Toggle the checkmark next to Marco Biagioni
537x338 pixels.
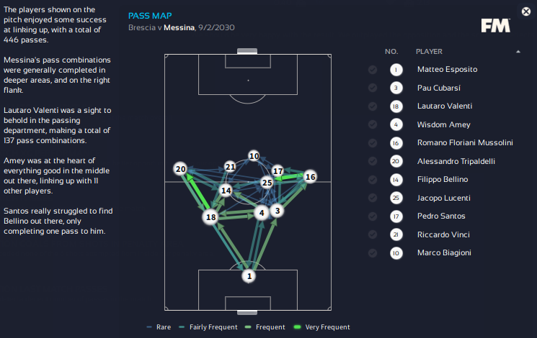(372, 253)
